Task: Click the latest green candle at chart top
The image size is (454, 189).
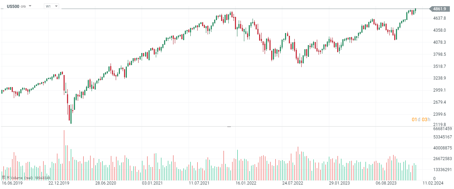Action: [x=415, y=11]
